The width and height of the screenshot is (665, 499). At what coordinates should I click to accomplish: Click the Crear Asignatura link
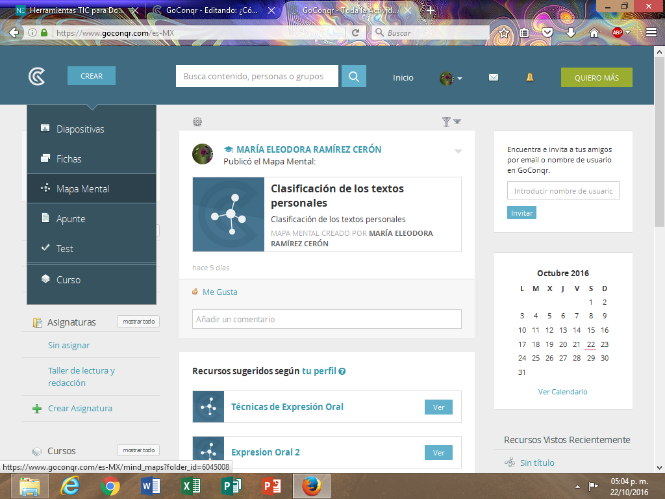point(80,408)
